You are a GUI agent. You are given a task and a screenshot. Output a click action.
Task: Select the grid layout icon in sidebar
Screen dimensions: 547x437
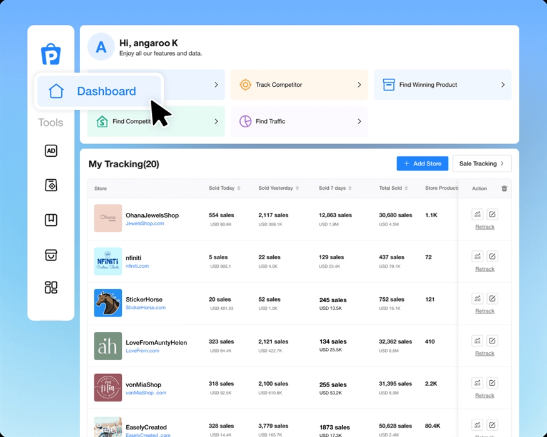tap(51, 287)
